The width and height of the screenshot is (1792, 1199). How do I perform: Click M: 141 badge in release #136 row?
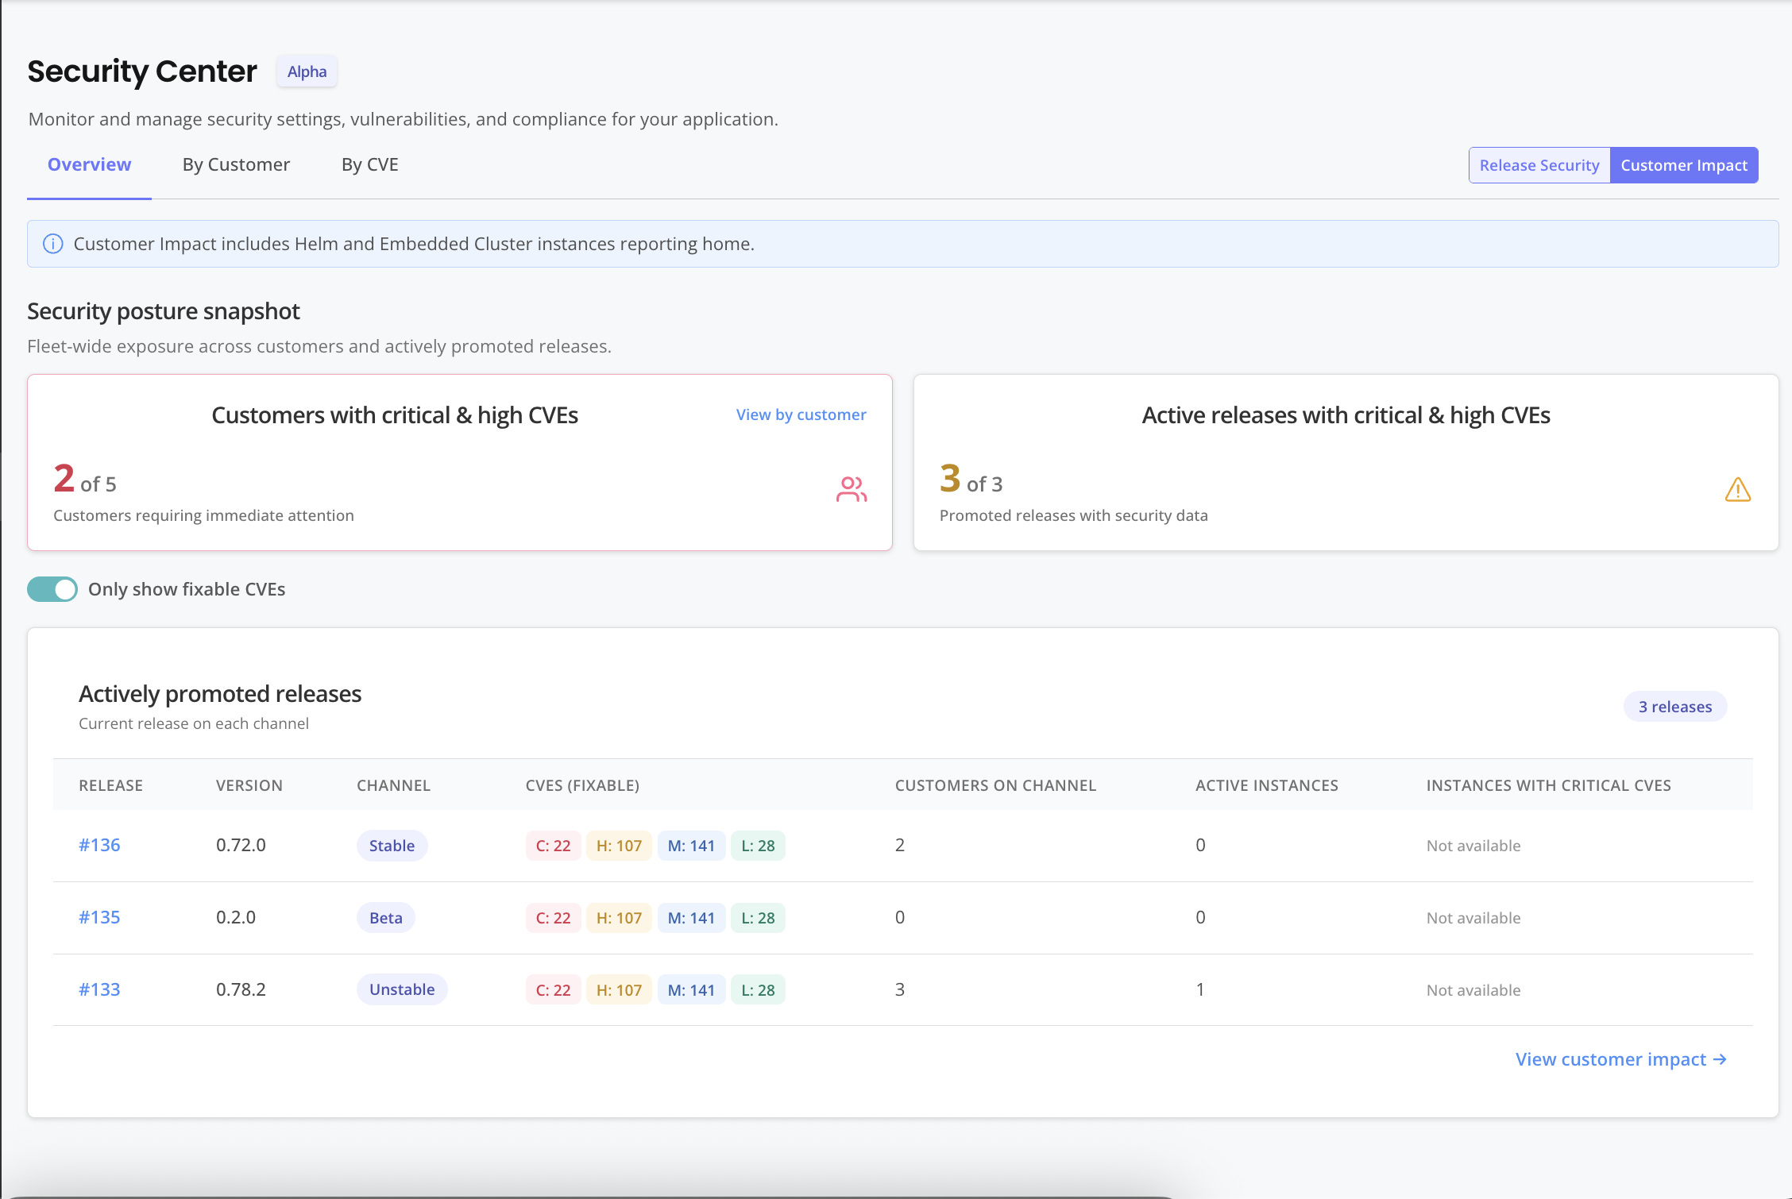click(691, 846)
